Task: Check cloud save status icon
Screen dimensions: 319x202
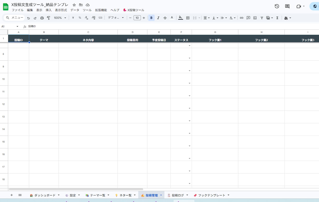Action: point(88,5)
